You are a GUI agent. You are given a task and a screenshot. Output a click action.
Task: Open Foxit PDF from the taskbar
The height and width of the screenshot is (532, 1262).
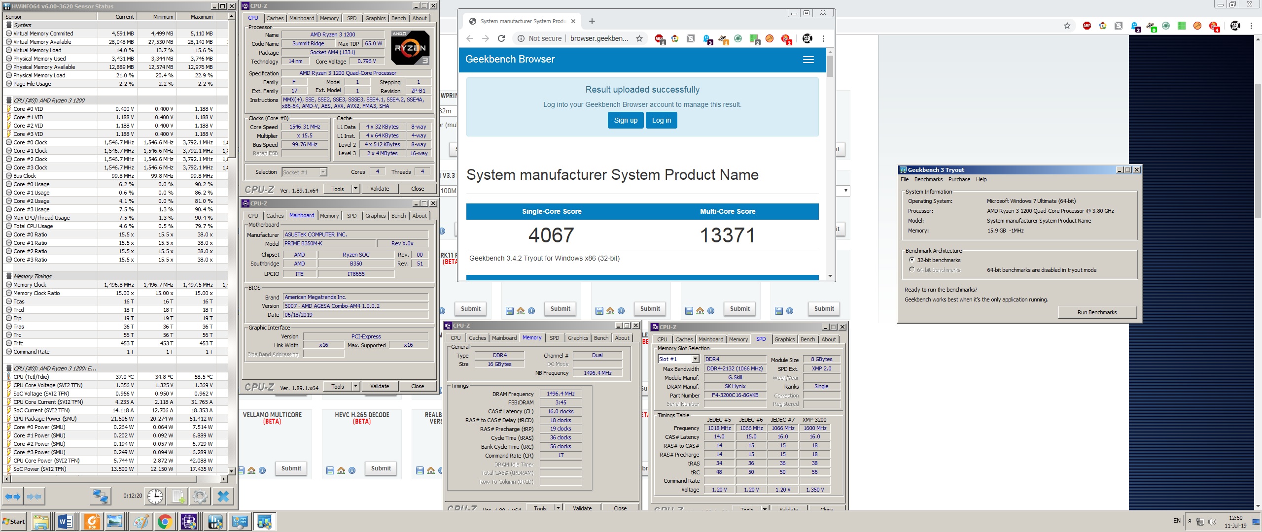coord(92,522)
